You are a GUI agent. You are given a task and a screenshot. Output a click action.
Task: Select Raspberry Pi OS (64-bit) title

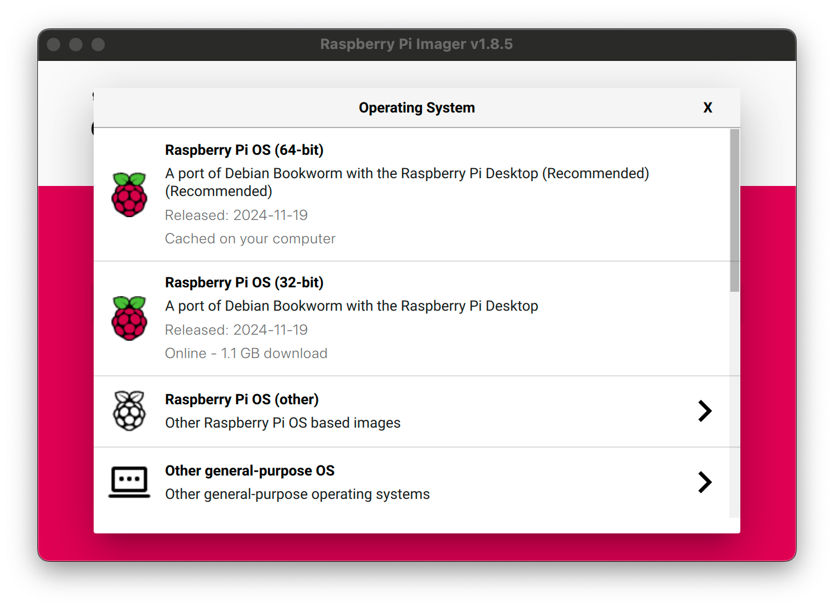(244, 150)
